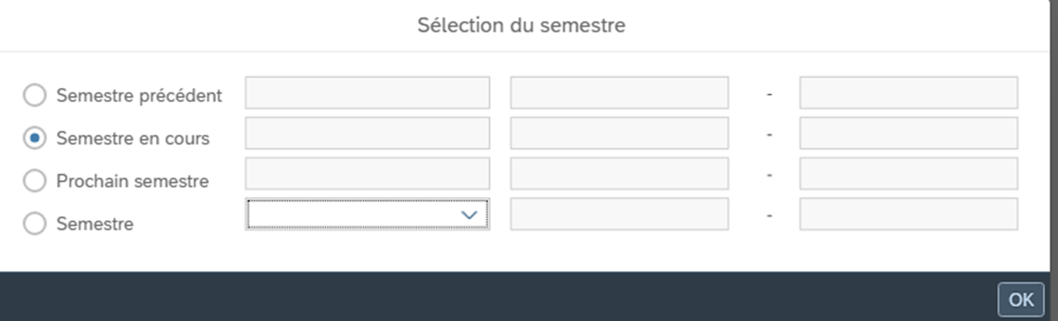Screen dimensions: 1058x321
Task: Focus field after dash in 'Semestre en cours' row
Action: (908, 133)
